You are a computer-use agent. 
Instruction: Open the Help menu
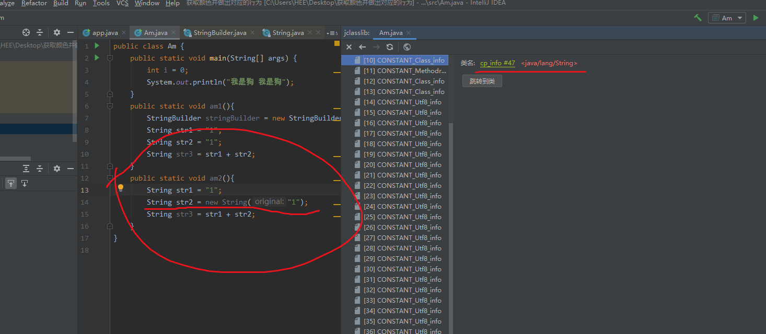click(172, 3)
